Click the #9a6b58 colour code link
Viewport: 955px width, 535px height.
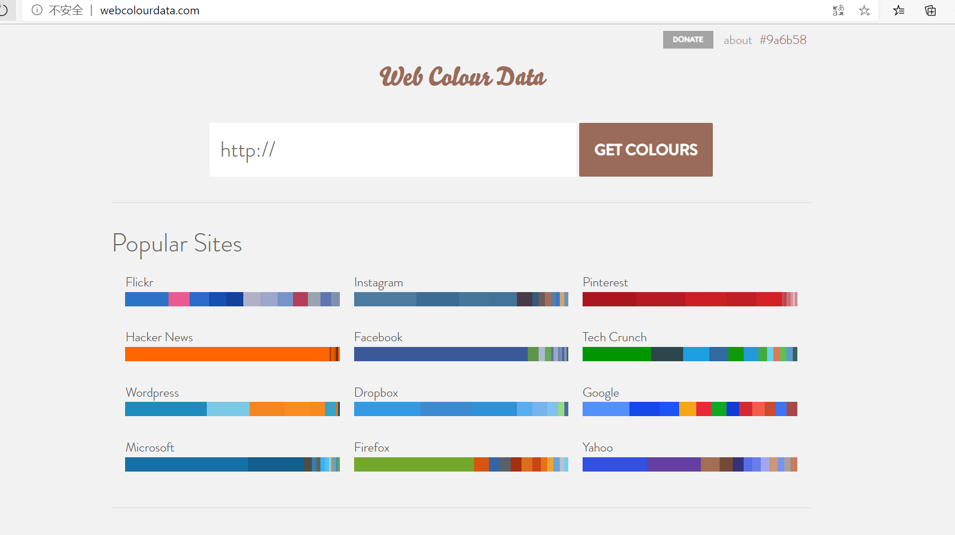(783, 39)
